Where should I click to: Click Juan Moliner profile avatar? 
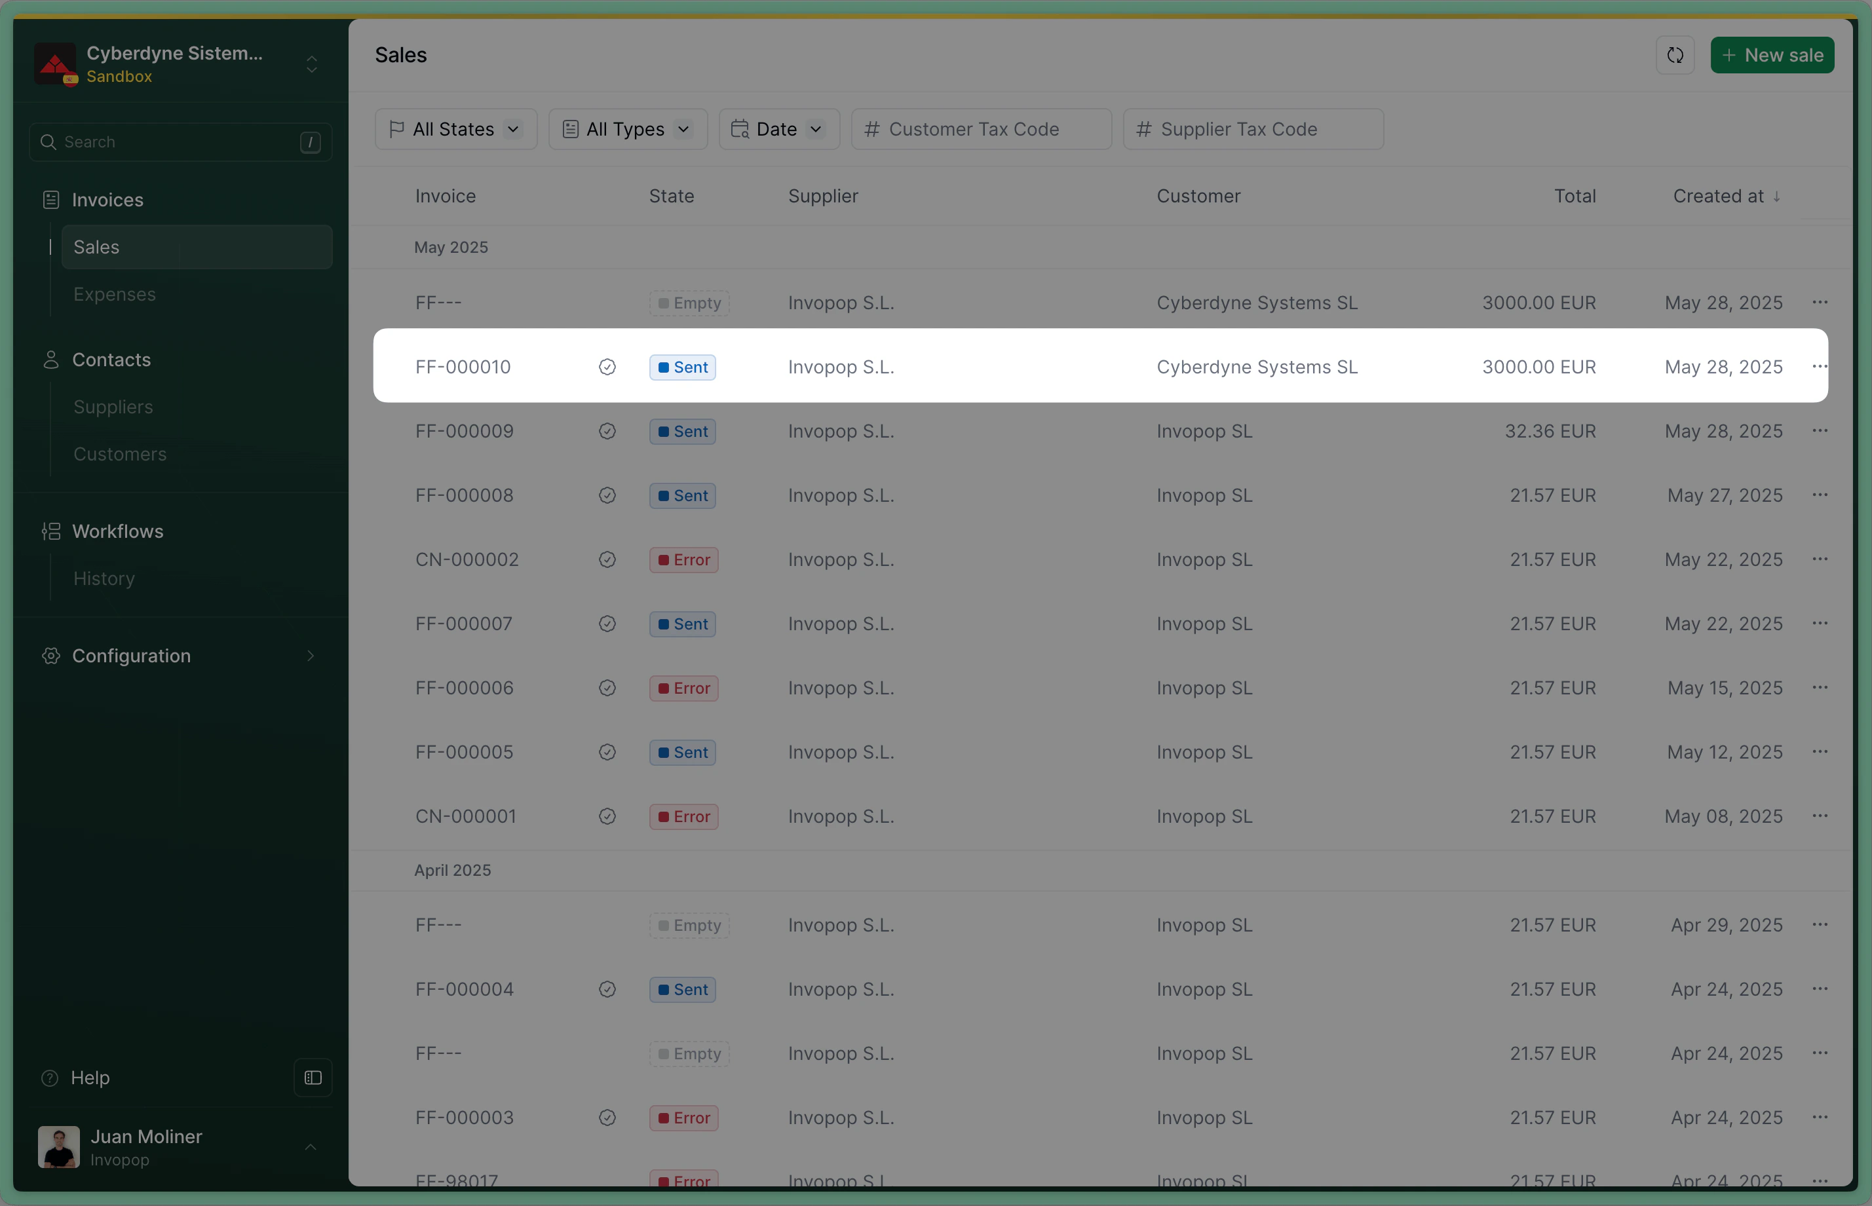click(59, 1146)
